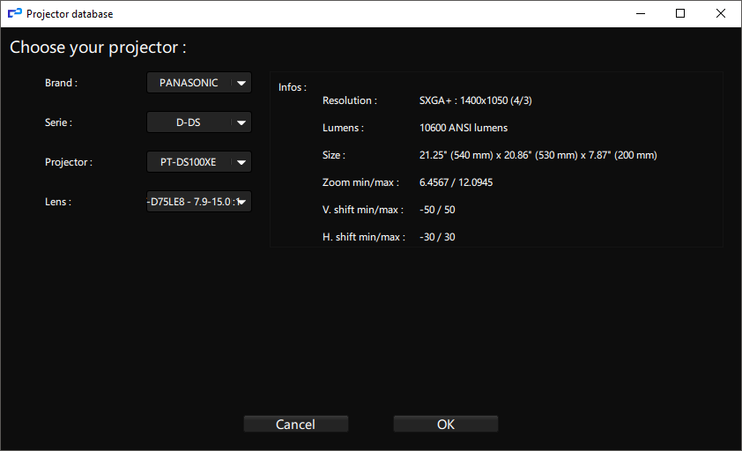Viewport: 742px width, 451px height.
Task: Click the resolution value SXGA+ : 1400x1050 (4/3)
Action: pyautogui.click(x=475, y=100)
